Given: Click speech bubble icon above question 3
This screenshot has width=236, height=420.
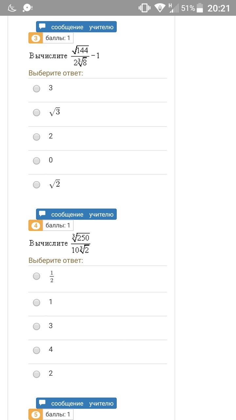Looking at the screenshot, I should pos(42,27).
